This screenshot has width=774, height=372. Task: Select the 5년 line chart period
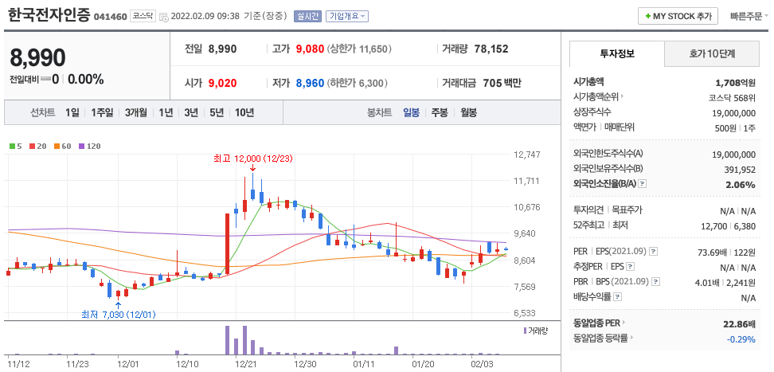tap(217, 112)
